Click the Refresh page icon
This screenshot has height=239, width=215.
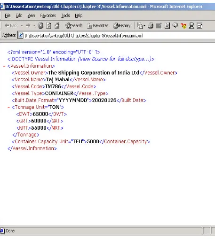click(48, 25)
